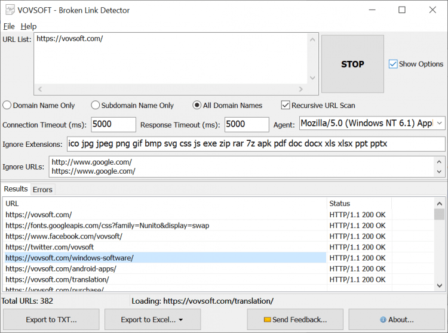
Task: Click the Response Timeout input field
Action: 247,124
